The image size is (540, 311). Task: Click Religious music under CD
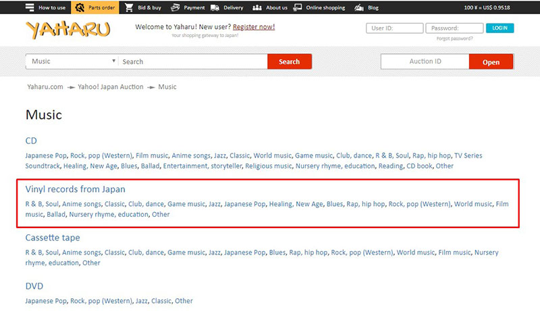[x=268, y=166]
